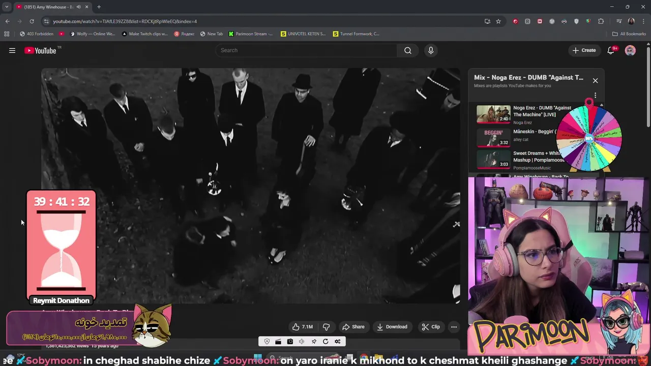The image size is (651, 366).
Task: Toggle audio in floating capture toolbar
Action: (x=302, y=342)
